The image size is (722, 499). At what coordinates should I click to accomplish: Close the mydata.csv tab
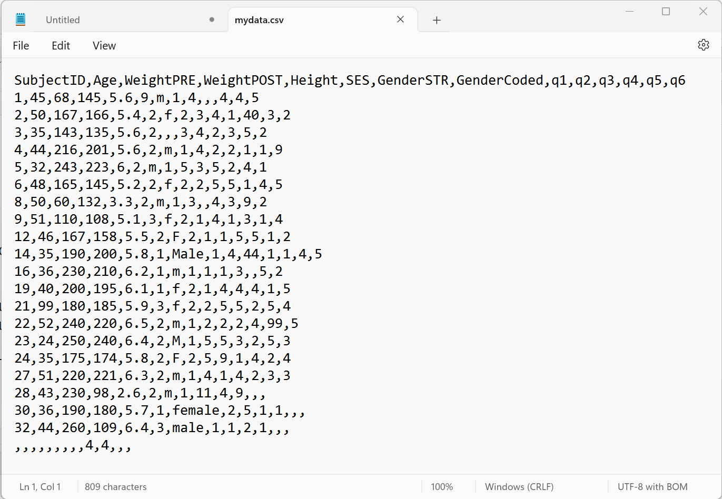pos(400,19)
